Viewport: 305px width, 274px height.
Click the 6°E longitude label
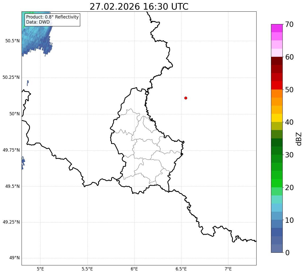(134, 269)
